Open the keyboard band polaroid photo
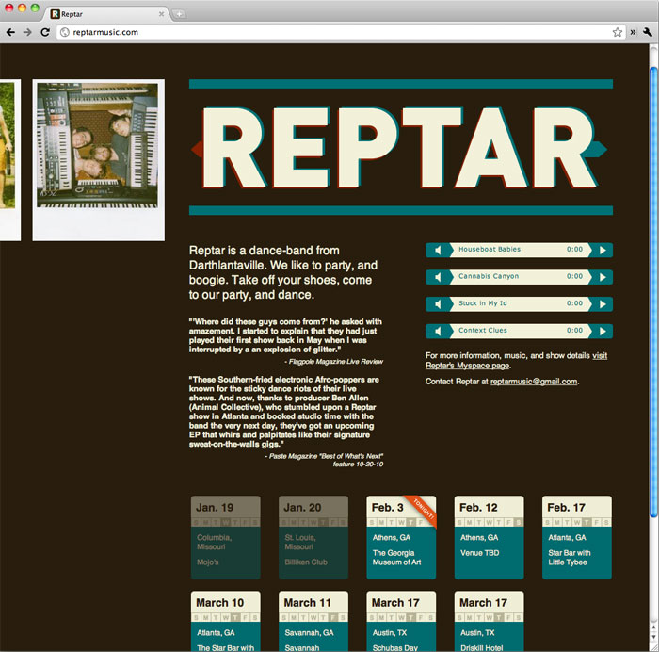Viewport: 659px width, 652px height. [x=98, y=160]
